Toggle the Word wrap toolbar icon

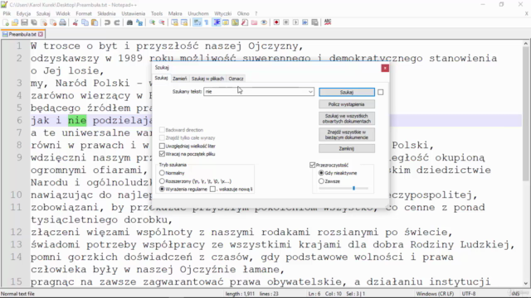[197, 22]
